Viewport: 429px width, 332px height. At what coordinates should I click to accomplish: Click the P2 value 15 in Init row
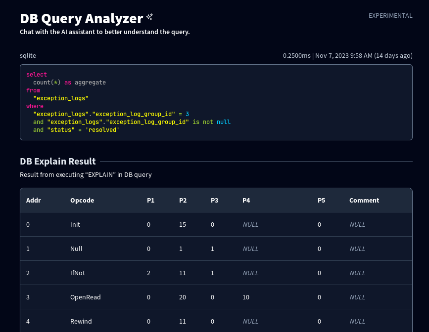pos(183,224)
